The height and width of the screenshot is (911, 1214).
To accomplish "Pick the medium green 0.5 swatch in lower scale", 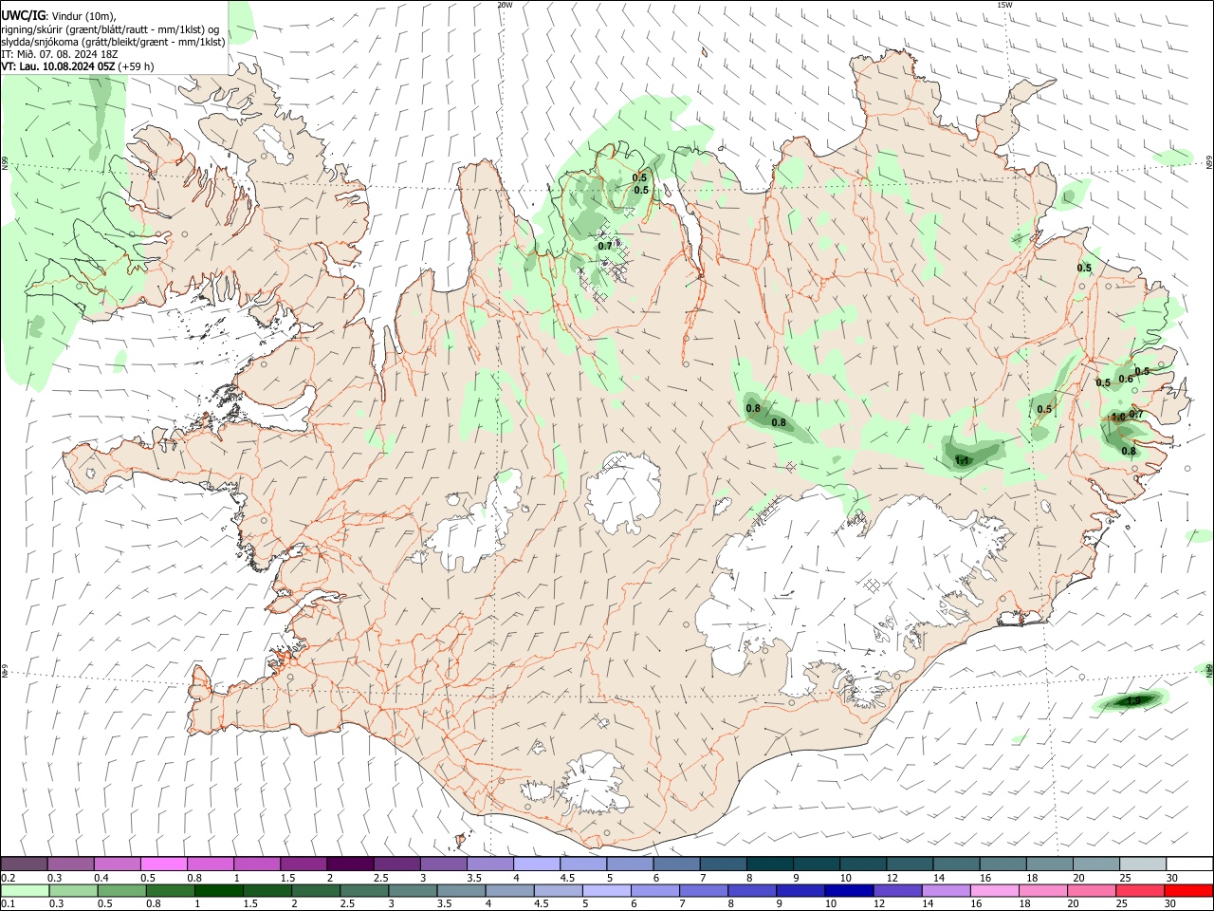I will tap(122, 890).
